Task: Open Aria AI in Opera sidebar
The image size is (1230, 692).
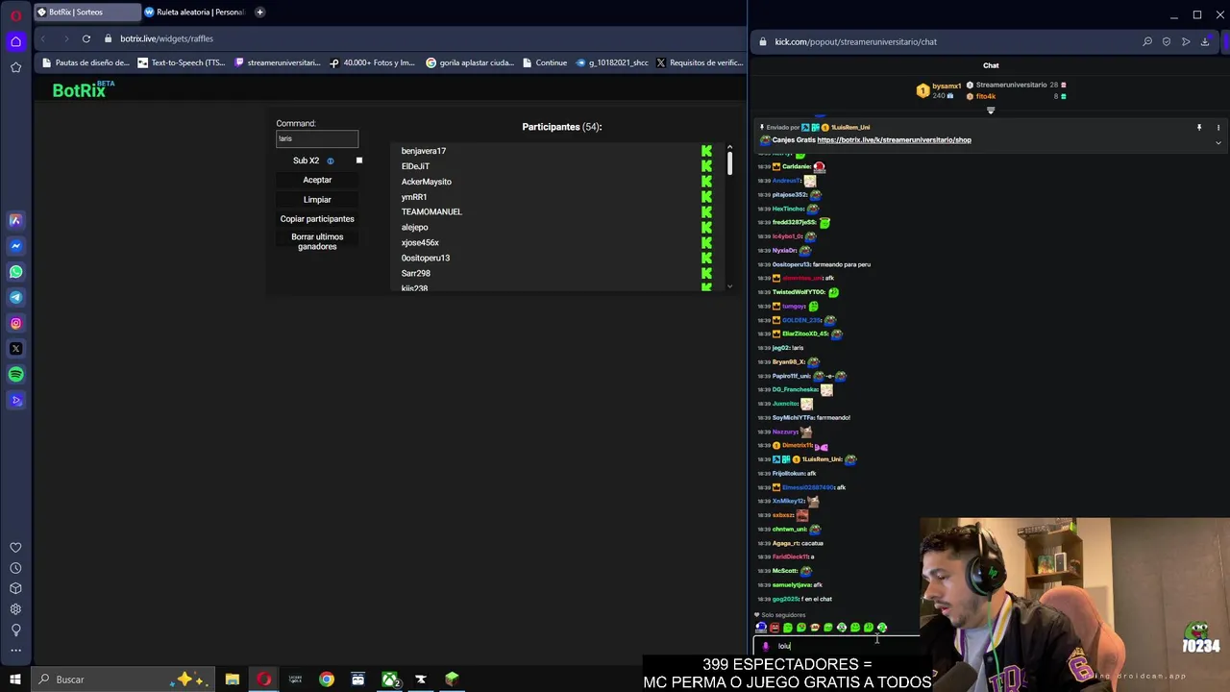Action: [15, 220]
